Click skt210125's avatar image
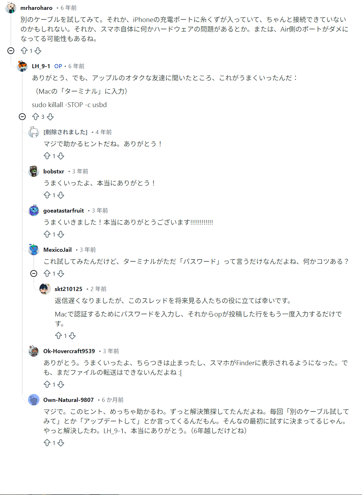Image resolution: width=362 pixels, height=495 pixels. click(45, 289)
